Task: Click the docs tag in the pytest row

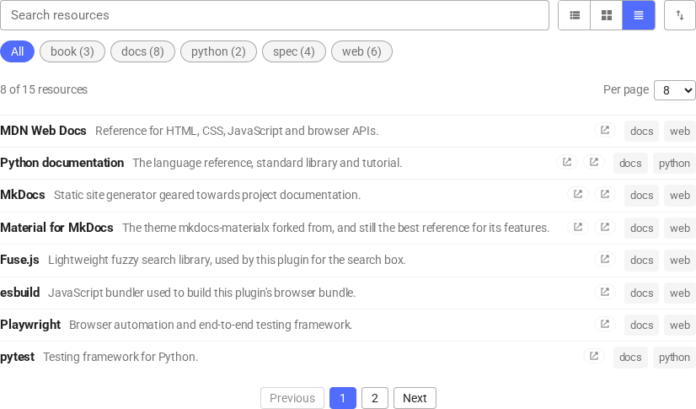Action: (x=630, y=357)
